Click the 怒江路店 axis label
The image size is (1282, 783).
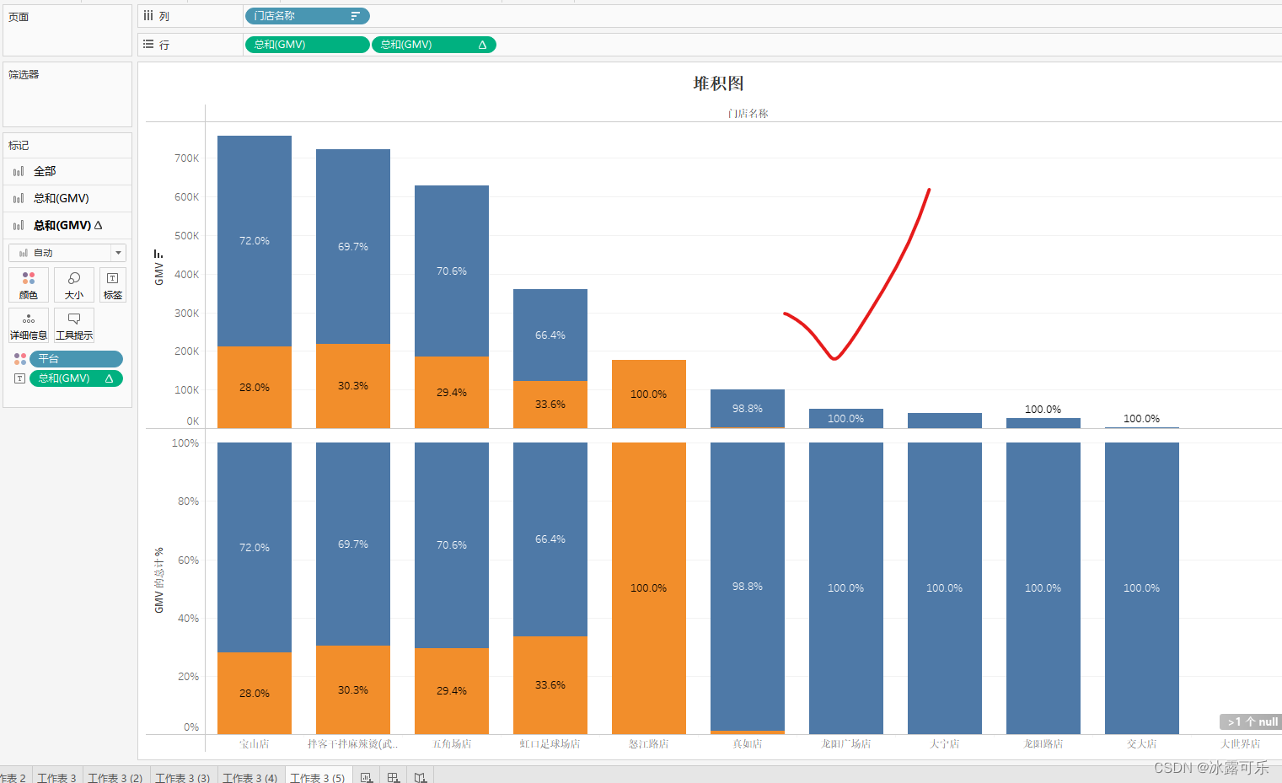pos(649,744)
